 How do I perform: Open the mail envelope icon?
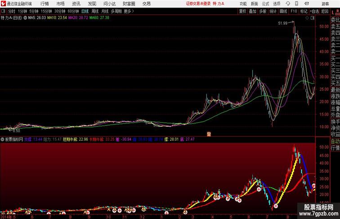[307, 4]
